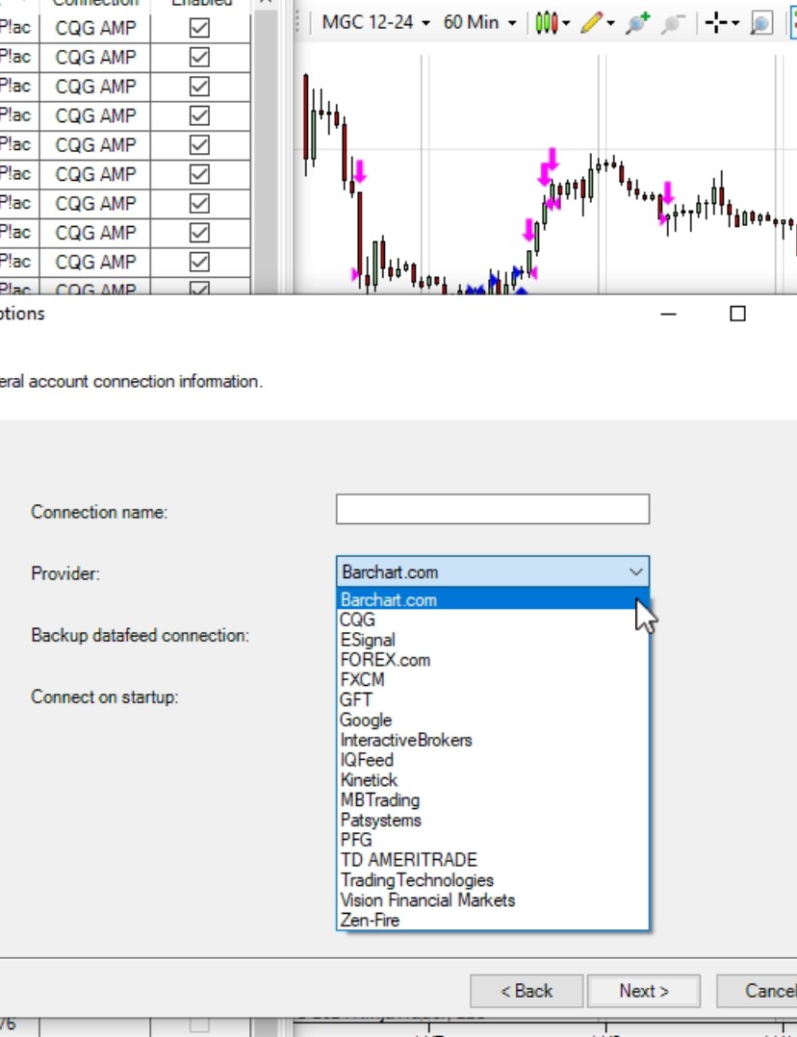The image size is (797, 1037).
Task: Click the Next > button
Action: click(x=643, y=991)
